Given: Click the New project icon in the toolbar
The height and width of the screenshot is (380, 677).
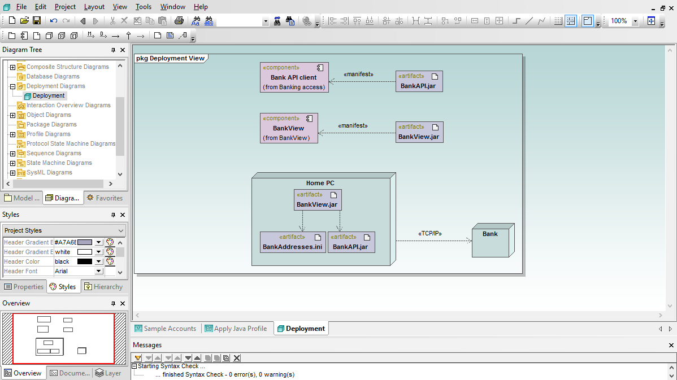Looking at the screenshot, I should pyautogui.click(x=12, y=21).
